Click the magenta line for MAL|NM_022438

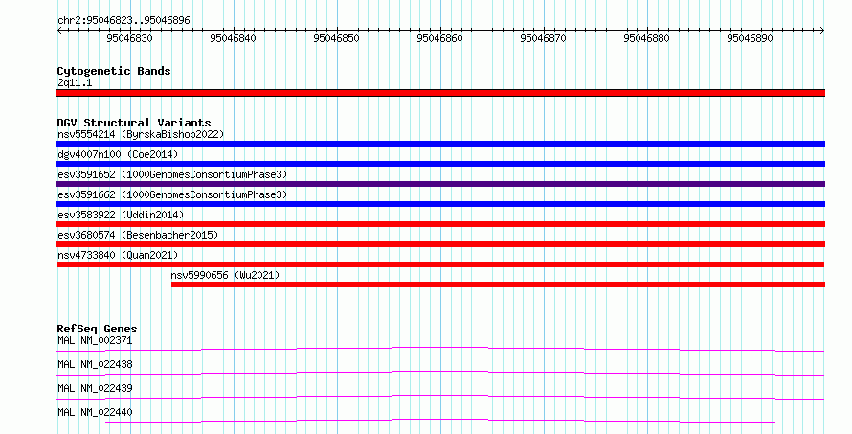pyautogui.click(x=440, y=373)
